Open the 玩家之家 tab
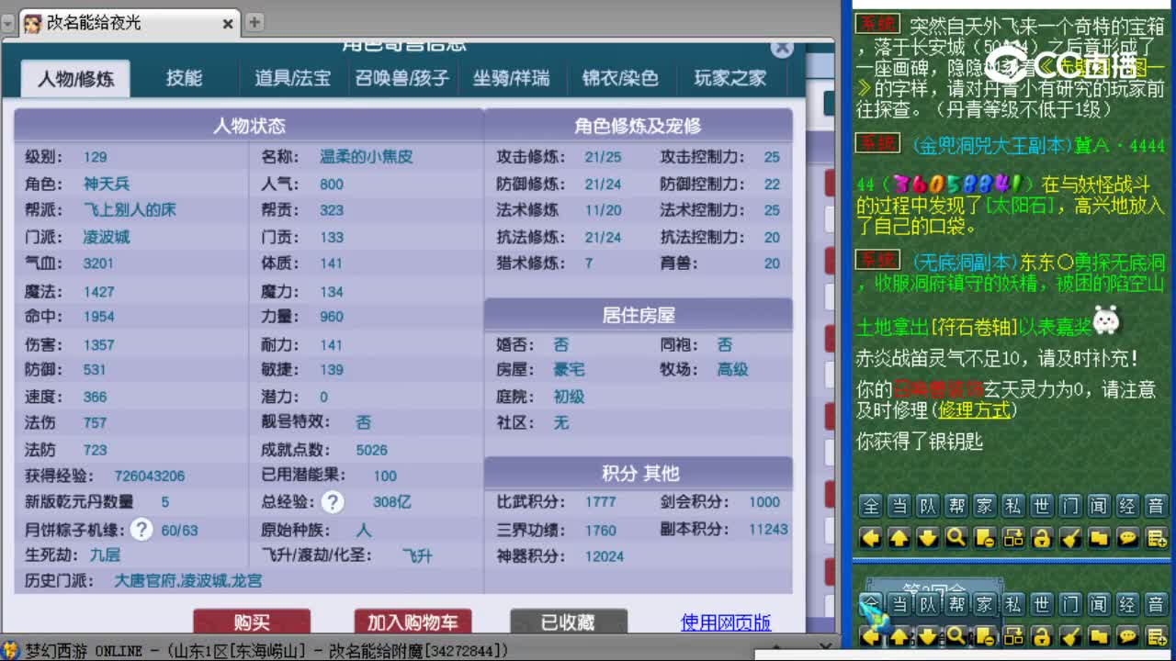Screen dimensions: 1176x661 click(730, 78)
